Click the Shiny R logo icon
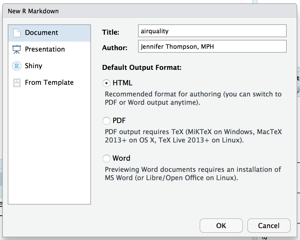Image resolution: width=300 pixels, height=240 pixels. pos(17,66)
